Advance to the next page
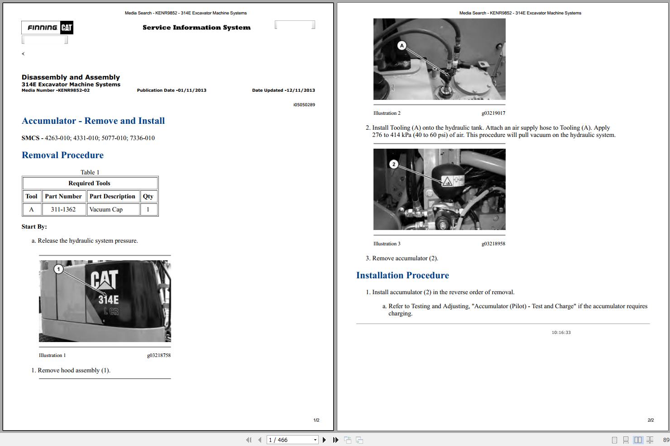 pyautogui.click(x=324, y=440)
